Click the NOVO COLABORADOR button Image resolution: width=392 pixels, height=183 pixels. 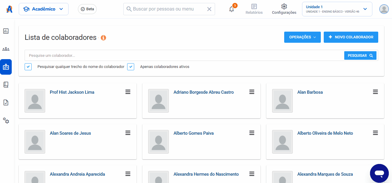click(351, 37)
